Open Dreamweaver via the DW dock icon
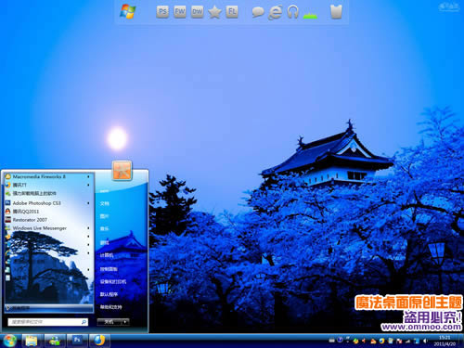464x348 pixels. [197, 12]
